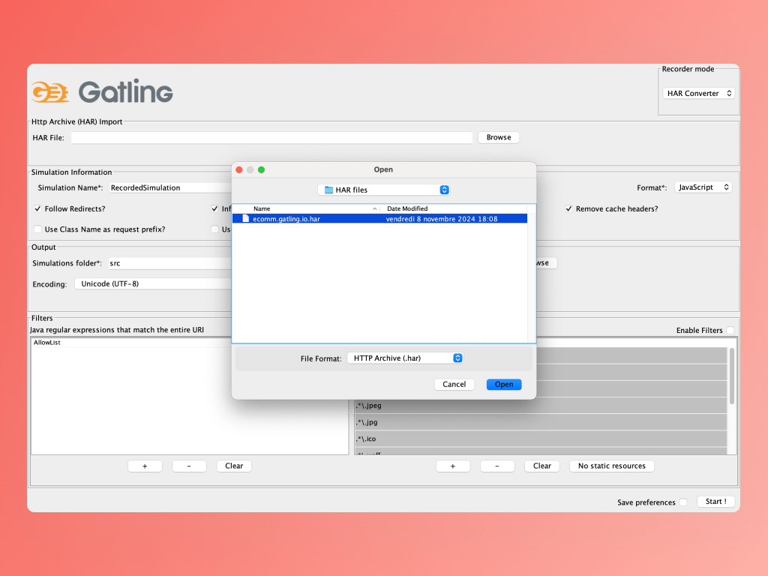Image resolution: width=768 pixels, height=576 pixels.
Task: Select ecomm.gatling.io.har file row
Action: tap(380, 218)
